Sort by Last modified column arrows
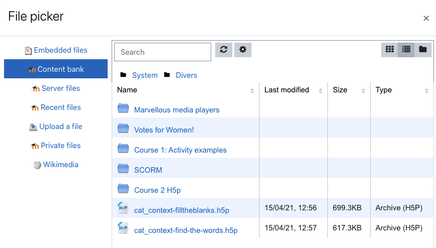This screenshot has width=436, height=248. click(320, 91)
